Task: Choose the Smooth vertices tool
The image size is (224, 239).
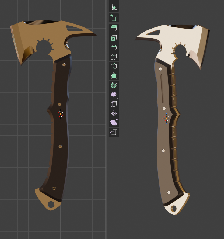Action: point(114,94)
